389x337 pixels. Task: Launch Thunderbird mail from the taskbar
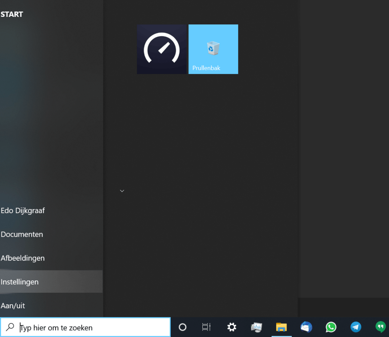pyautogui.click(x=306, y=327)
